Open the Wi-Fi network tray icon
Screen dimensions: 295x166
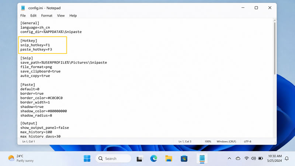pos(246,159)
